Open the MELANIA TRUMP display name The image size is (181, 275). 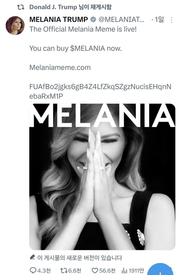click(59, 20)
